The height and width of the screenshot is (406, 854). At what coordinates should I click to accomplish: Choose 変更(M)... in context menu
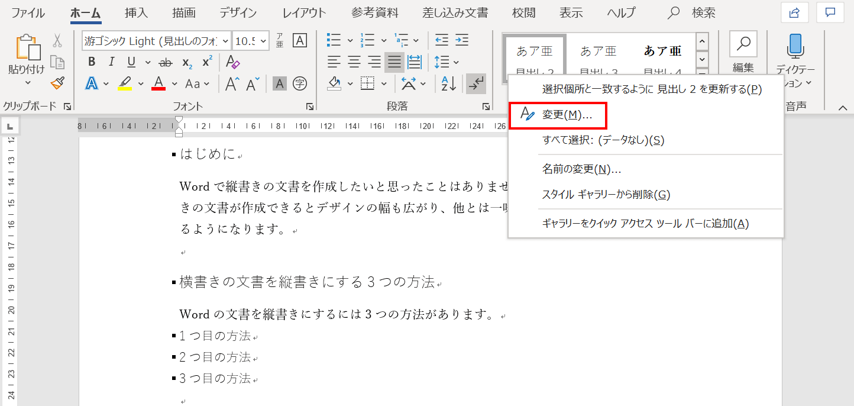point(558,115)
